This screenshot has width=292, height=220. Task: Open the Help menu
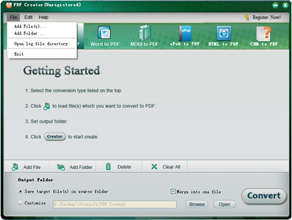43,18
